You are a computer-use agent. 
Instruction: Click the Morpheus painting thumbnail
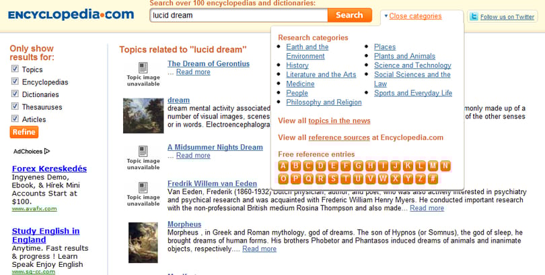(x=143, y=243)
